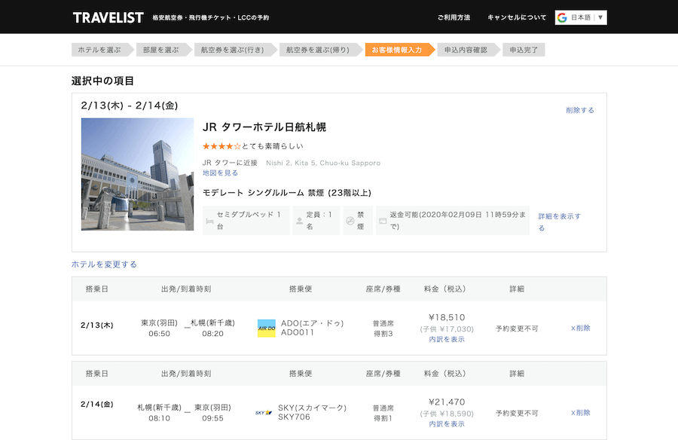Screen dimensions: 678x440
Task: Click the 09:55 arrival time
Action: pos(212,418)
